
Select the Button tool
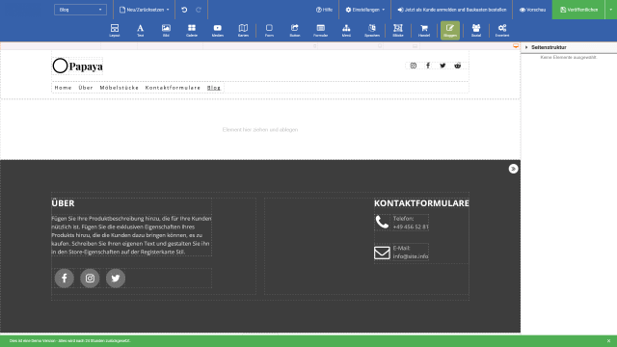295,30
